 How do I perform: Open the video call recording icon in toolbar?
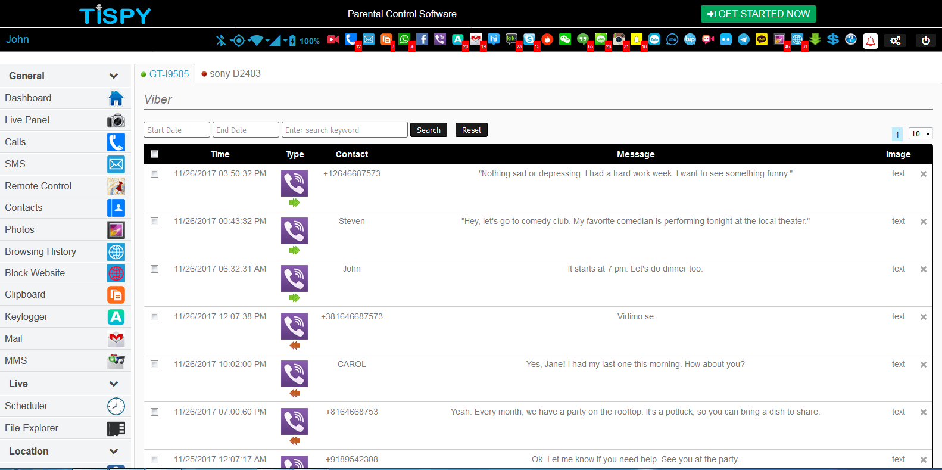333,39
